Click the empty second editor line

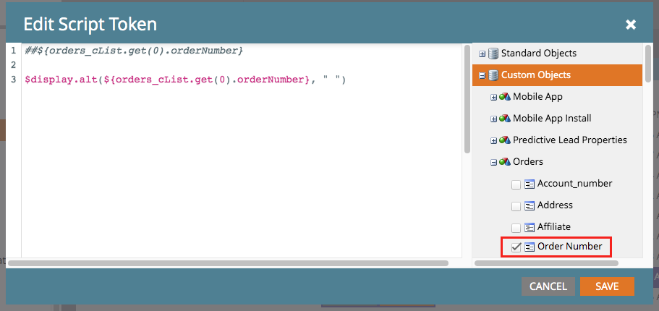(242, 65)
